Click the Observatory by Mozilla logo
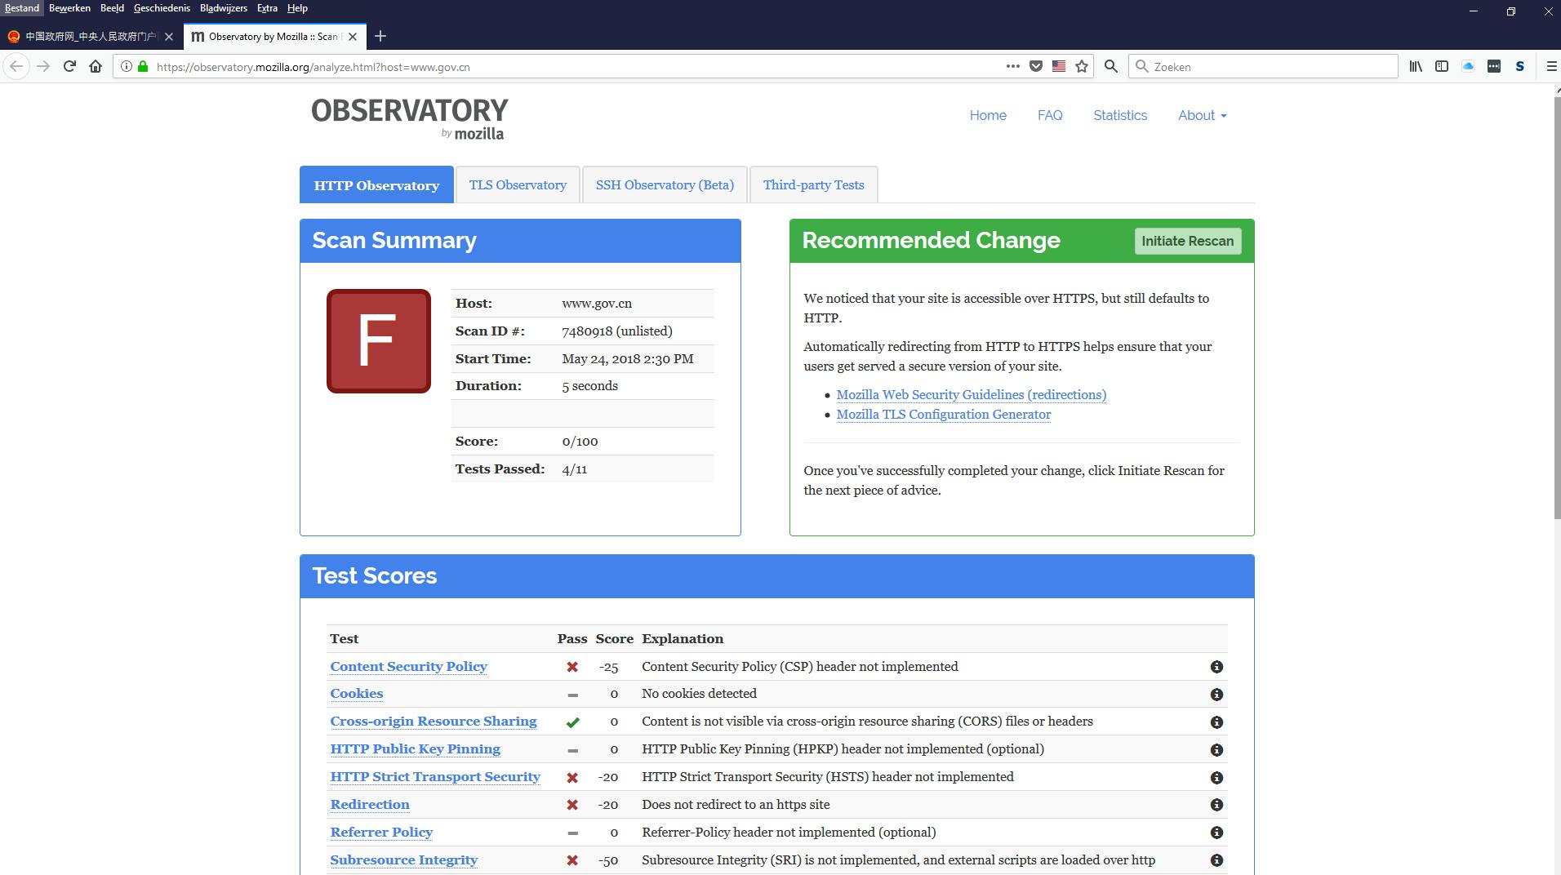1561x875 pixels. point(409,118)
